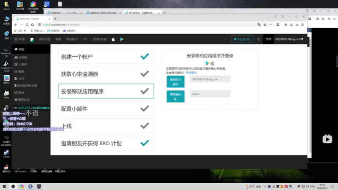The image size is (338, 190).
Task: Switch to the Welcome - Pulsoid tab
Action: tap(33, 19)
